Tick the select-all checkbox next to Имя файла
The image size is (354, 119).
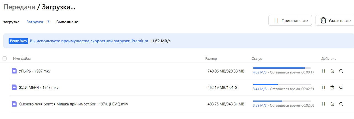click(4, 58)
